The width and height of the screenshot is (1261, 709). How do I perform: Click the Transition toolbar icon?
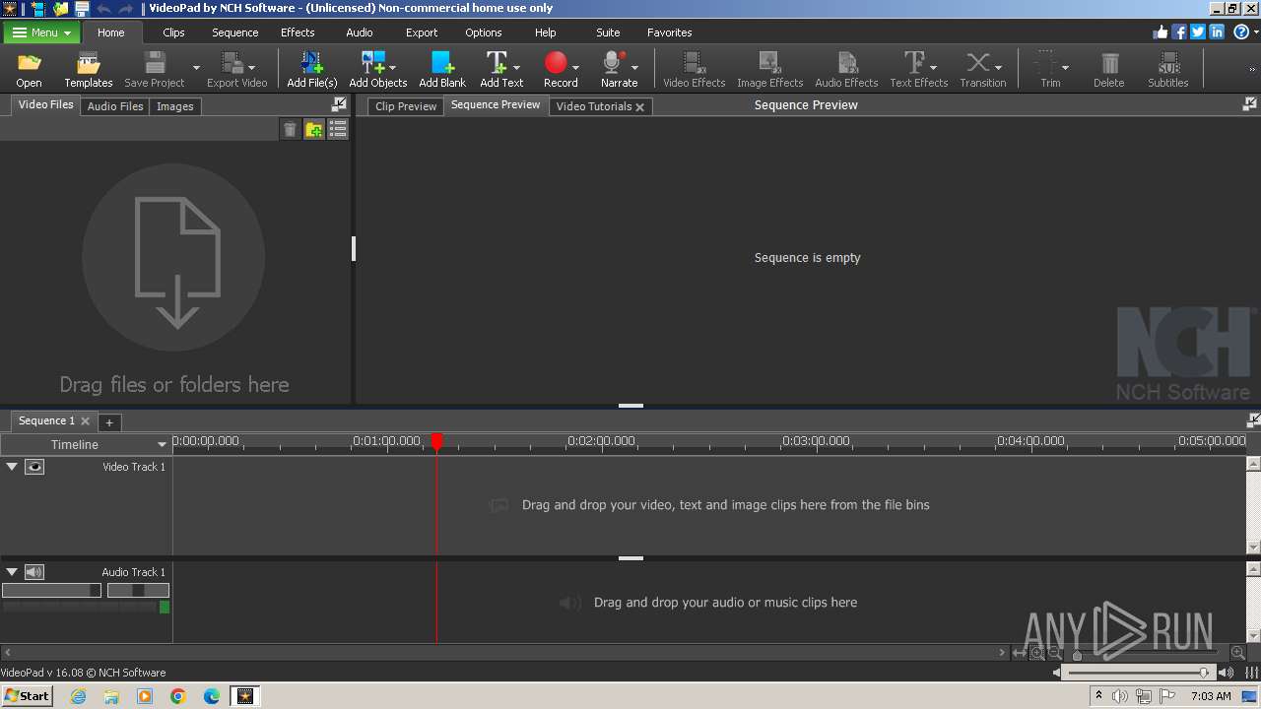point(977,64)
